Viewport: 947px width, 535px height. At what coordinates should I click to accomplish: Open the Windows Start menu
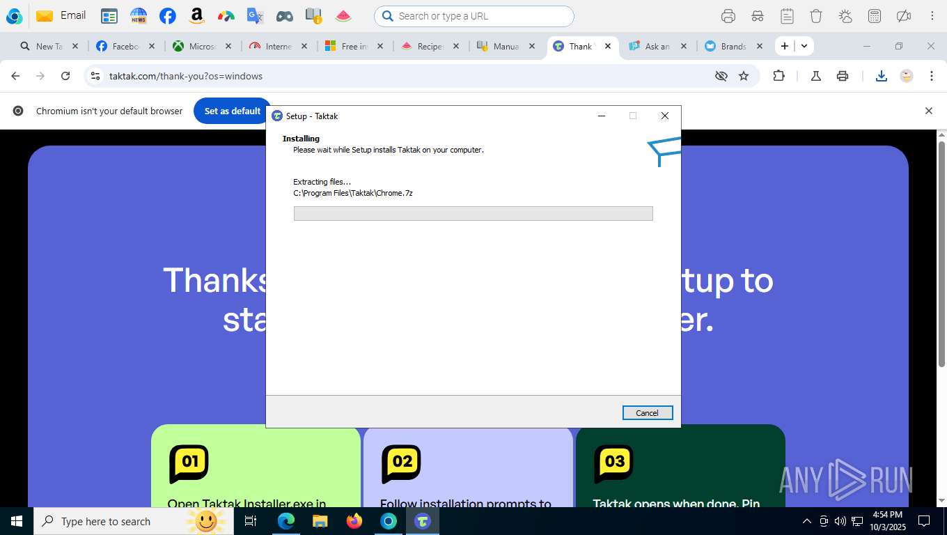[x=17, y=521]
